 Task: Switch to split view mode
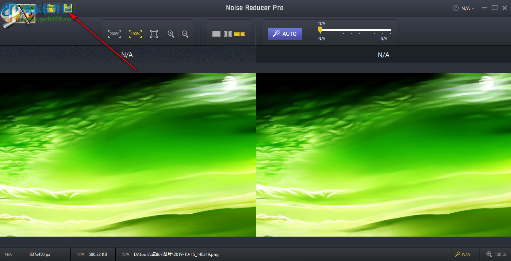click(228, 34)
